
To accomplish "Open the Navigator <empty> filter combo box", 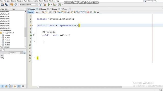I will point(16,53).
